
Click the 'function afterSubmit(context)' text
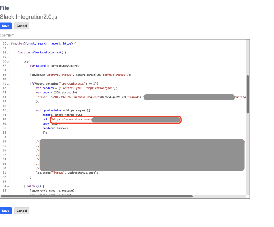pyautogui.click(x=40, y=52)
